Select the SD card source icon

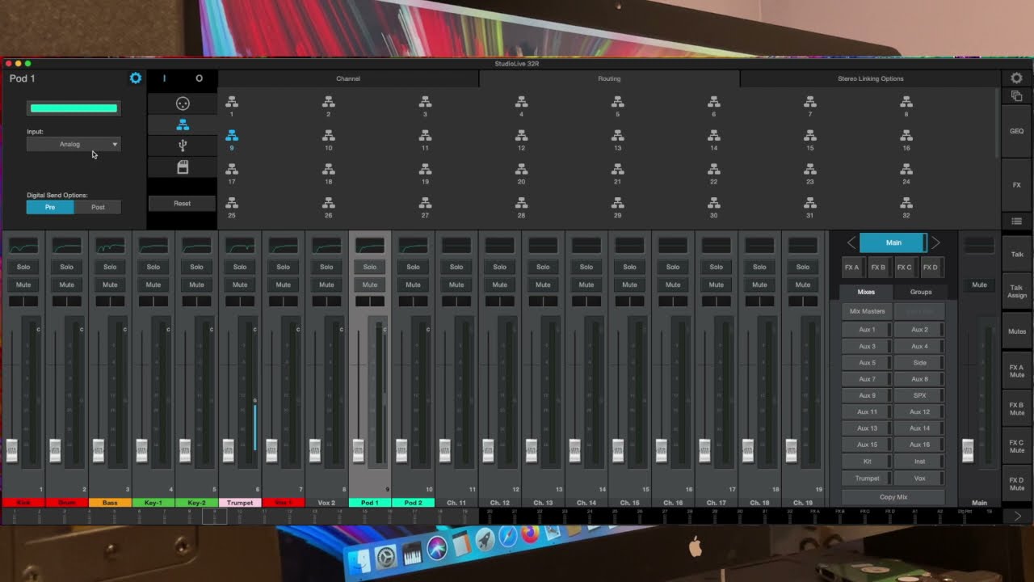pyautogui.click(x=183, y=167)
